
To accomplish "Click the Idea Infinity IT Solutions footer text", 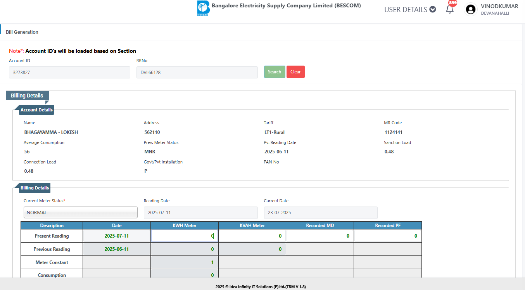I will point(261,287).
